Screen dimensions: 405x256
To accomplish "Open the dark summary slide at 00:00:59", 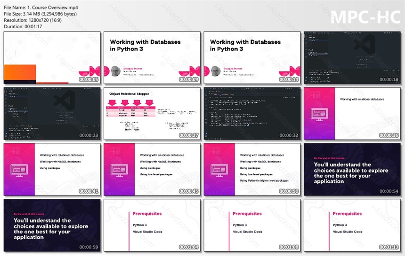I will [52, 225].
